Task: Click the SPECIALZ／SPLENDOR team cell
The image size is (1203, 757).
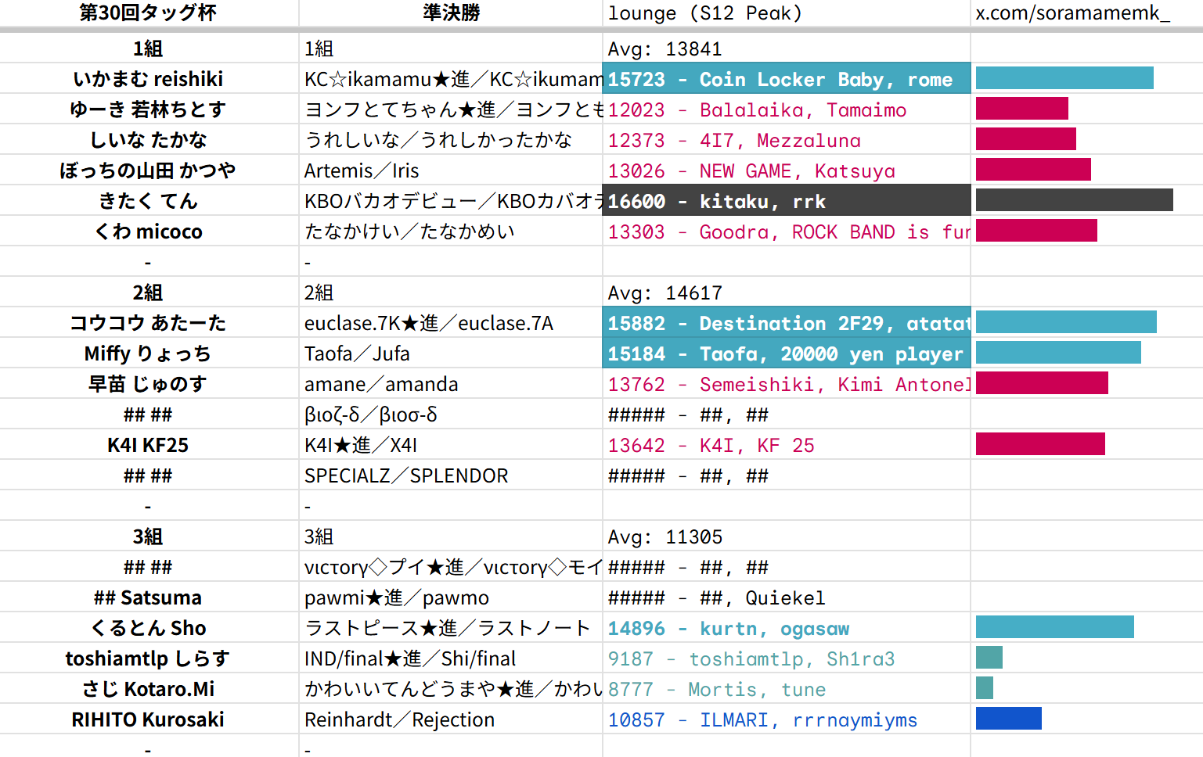Action: [451, 475]
